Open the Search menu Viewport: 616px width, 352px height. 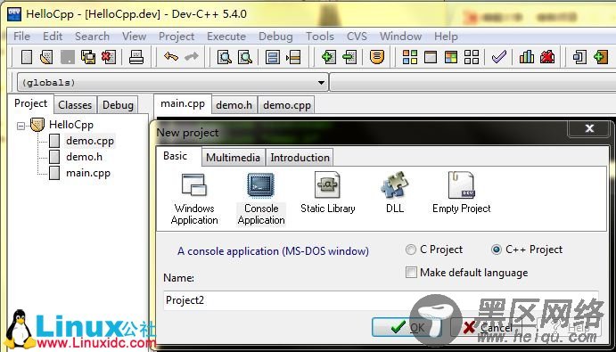coord(92,37)
